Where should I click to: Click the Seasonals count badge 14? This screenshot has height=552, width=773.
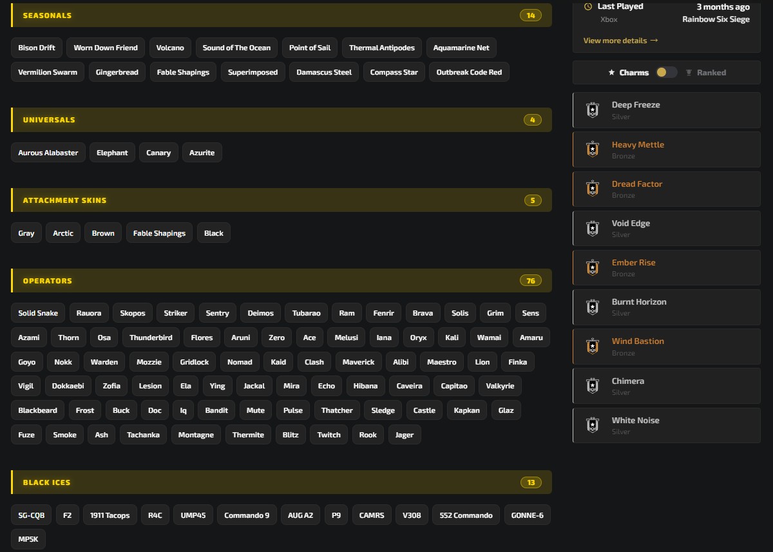coord(531,15)
